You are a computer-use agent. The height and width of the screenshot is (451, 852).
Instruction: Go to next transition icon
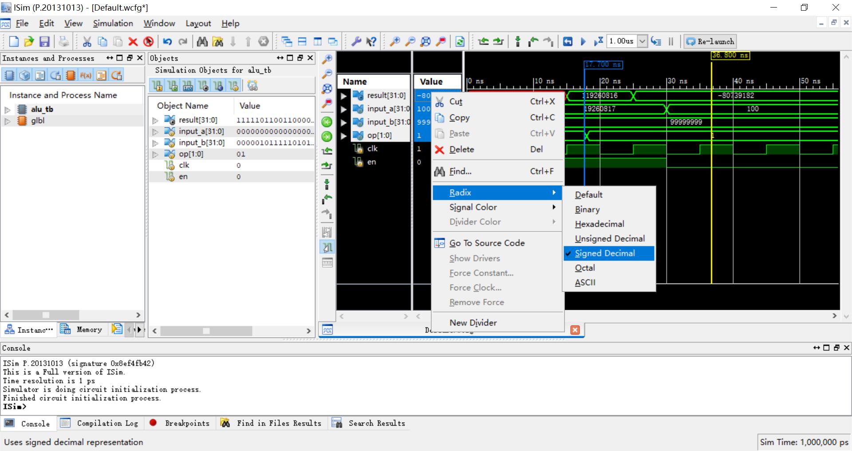[499, 42]
